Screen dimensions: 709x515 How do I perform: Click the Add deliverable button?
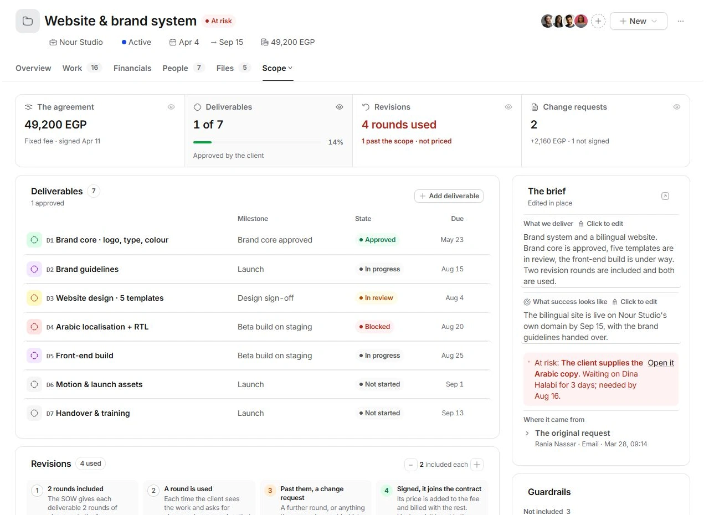click(x=449, y=196)
